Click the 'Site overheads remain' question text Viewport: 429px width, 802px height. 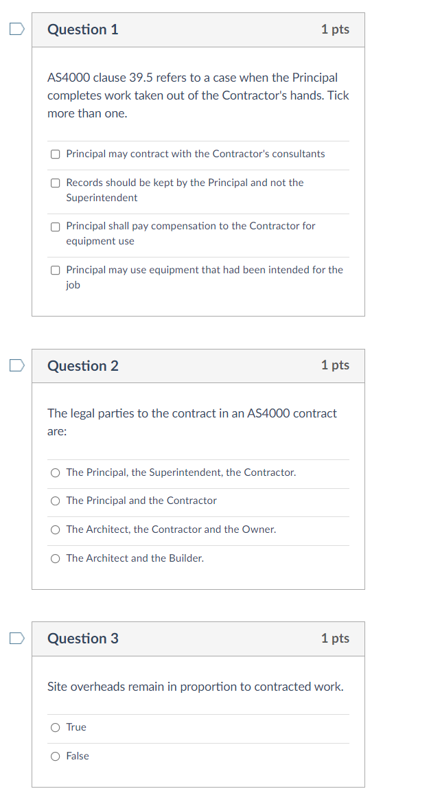[195, 687]
